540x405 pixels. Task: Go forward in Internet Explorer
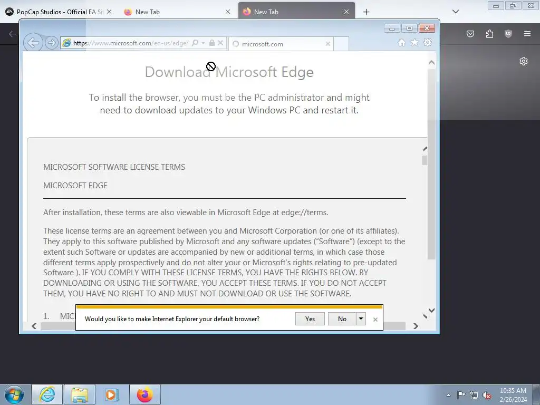coord(51,43)
